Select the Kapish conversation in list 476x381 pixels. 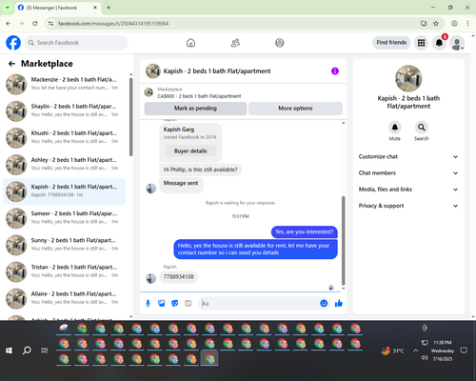point(64,191)
